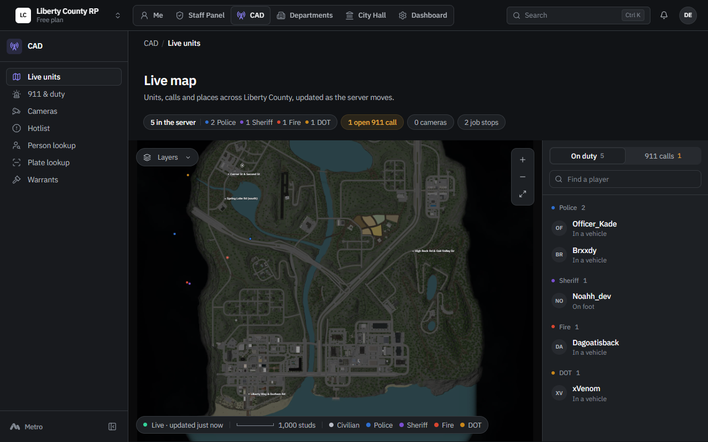Switch to the 911 calls tab
The image size is (708, 442).
coord(663,156)
